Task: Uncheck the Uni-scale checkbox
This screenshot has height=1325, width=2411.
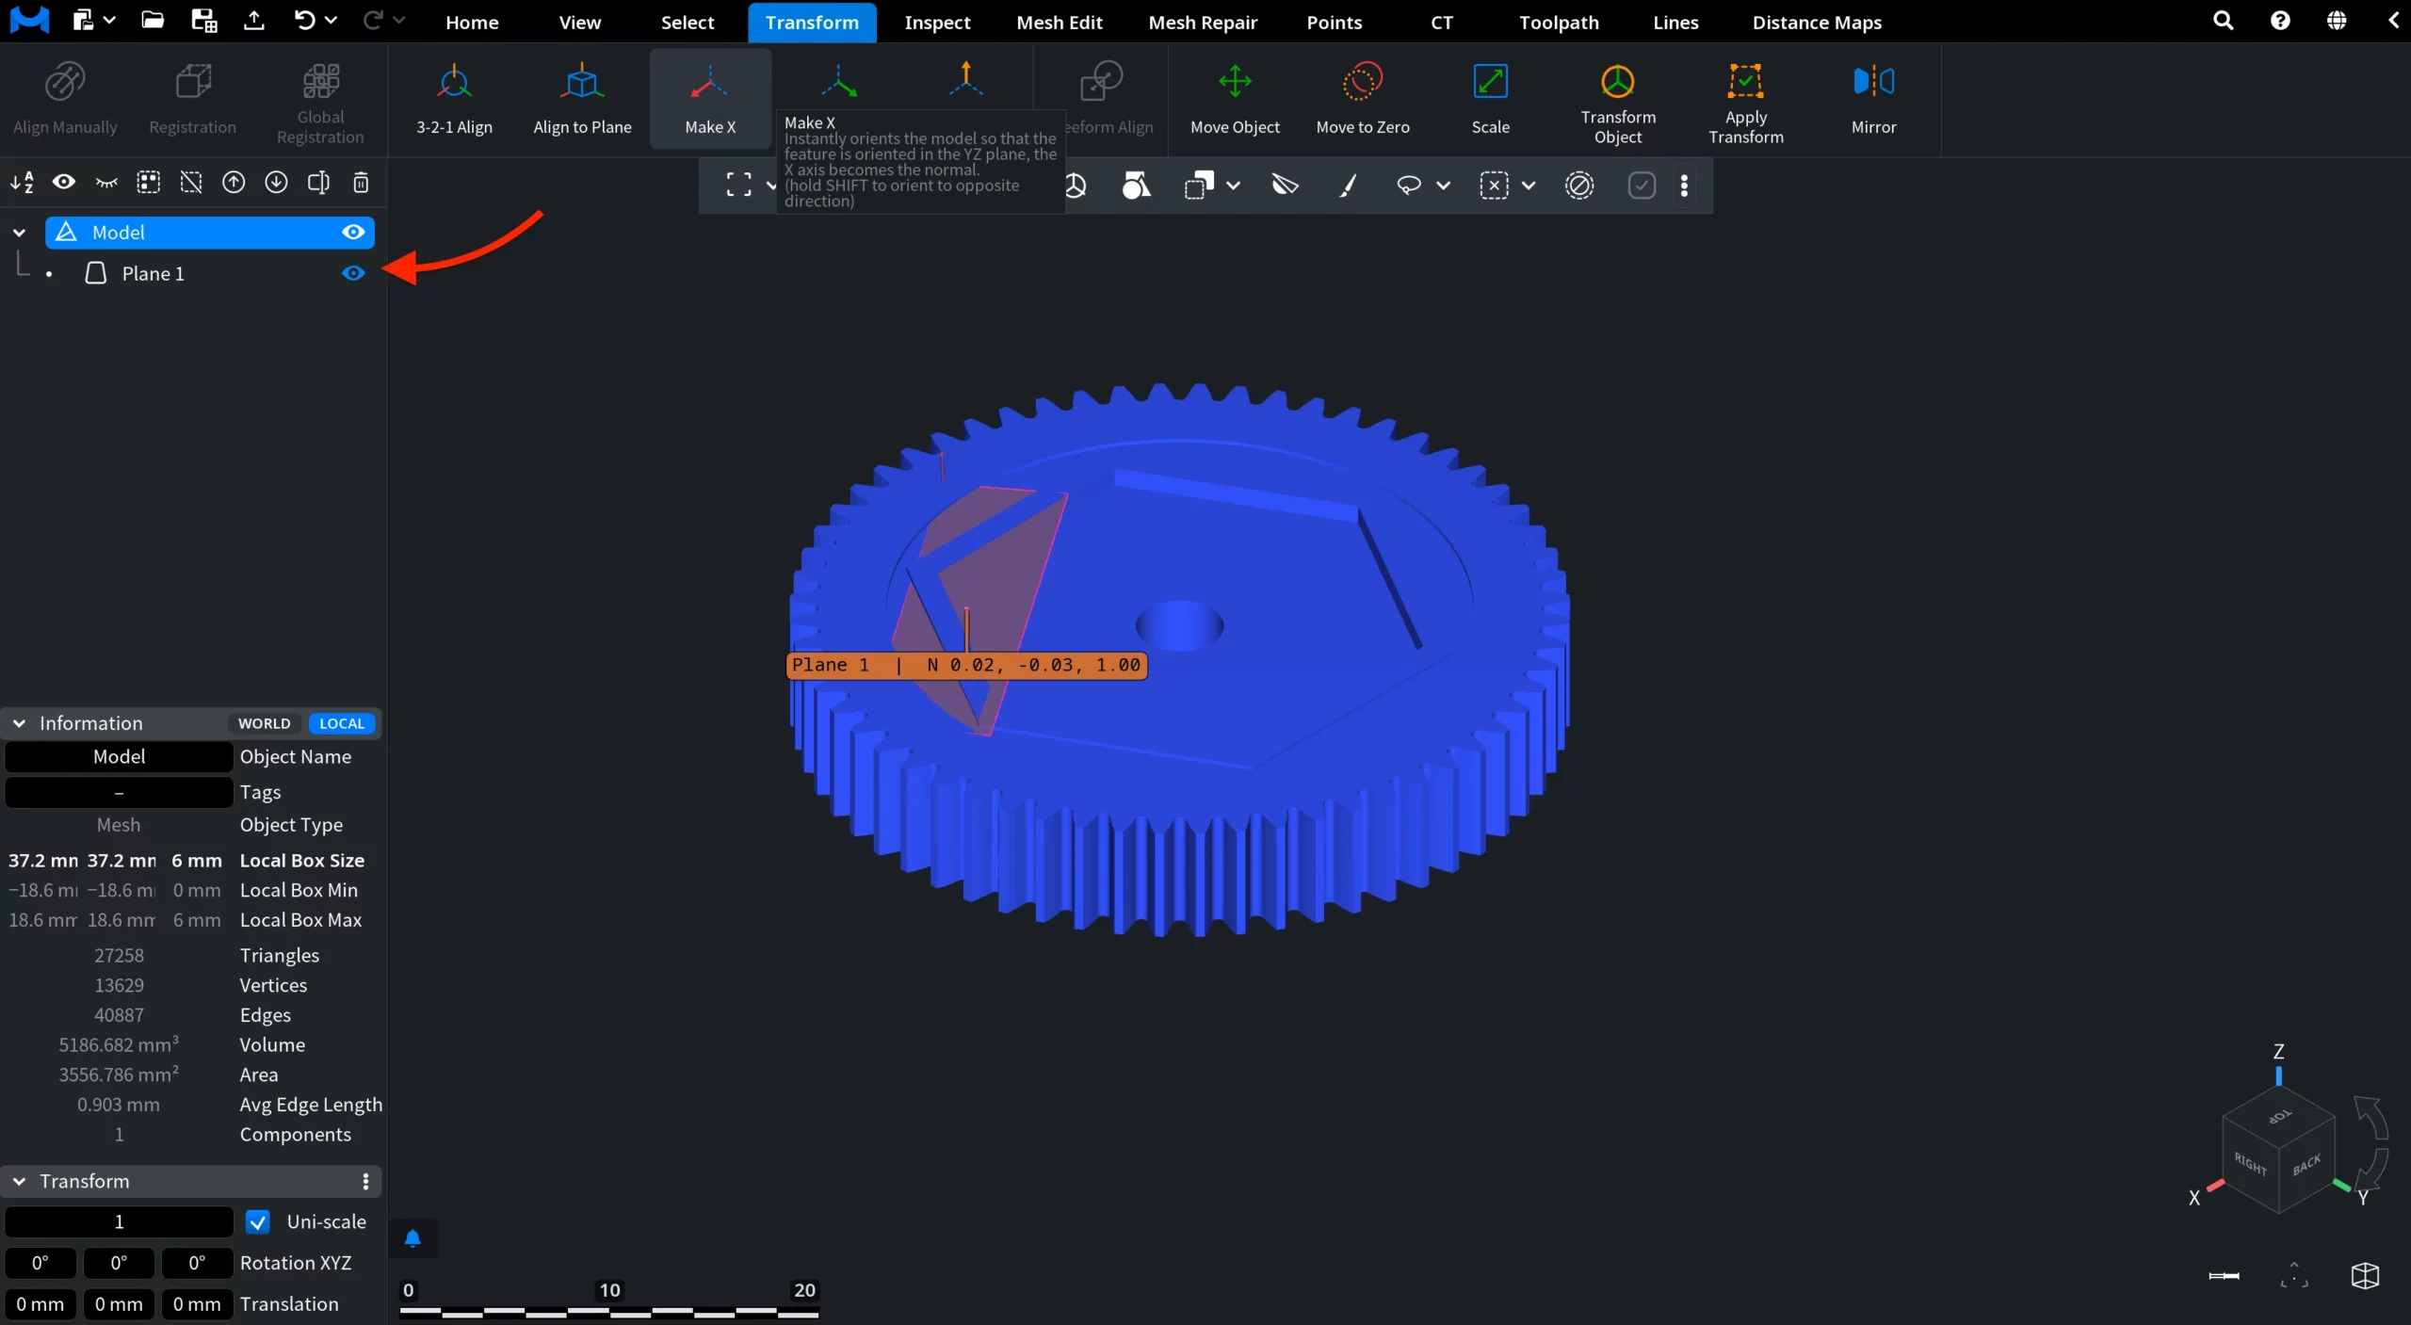Action: (257, 1221)
